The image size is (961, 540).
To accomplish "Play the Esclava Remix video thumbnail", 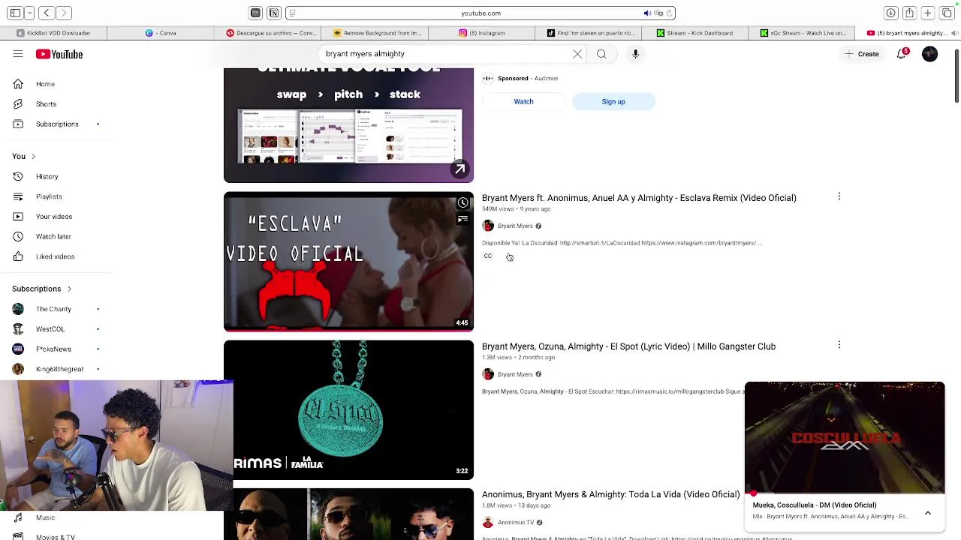I will 348,261.
